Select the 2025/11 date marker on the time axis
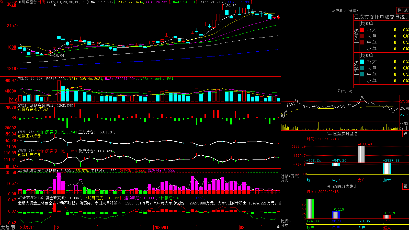This screenshot has height=230, width=409. click(27, 227)
